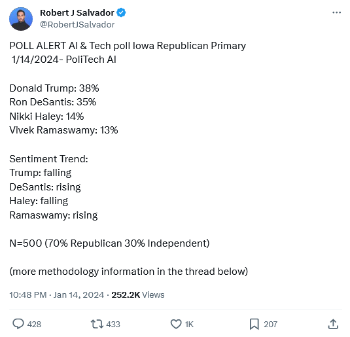Click the 1K likes count
Viewport: 350px width, 337px height.
pyautogui.click(x=189, y=325)
